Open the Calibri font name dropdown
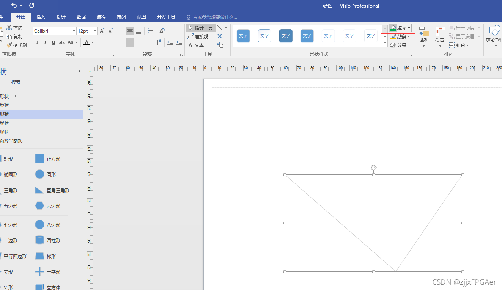Screen dimensions: 502x290 tap(74, 31)
